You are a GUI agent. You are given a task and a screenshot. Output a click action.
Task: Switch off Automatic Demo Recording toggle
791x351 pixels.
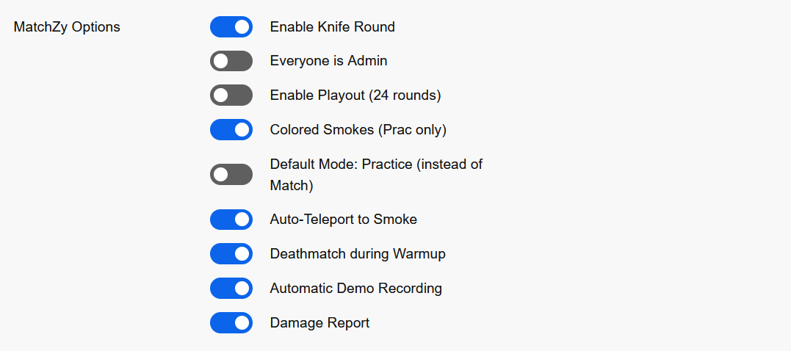(231, 289)
